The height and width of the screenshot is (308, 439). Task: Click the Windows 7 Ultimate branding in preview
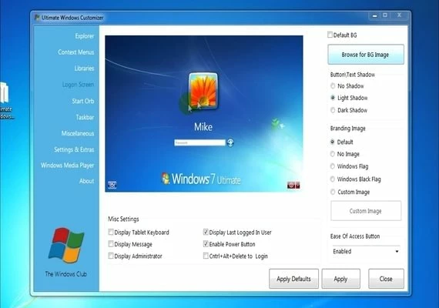tap(201, 179)
